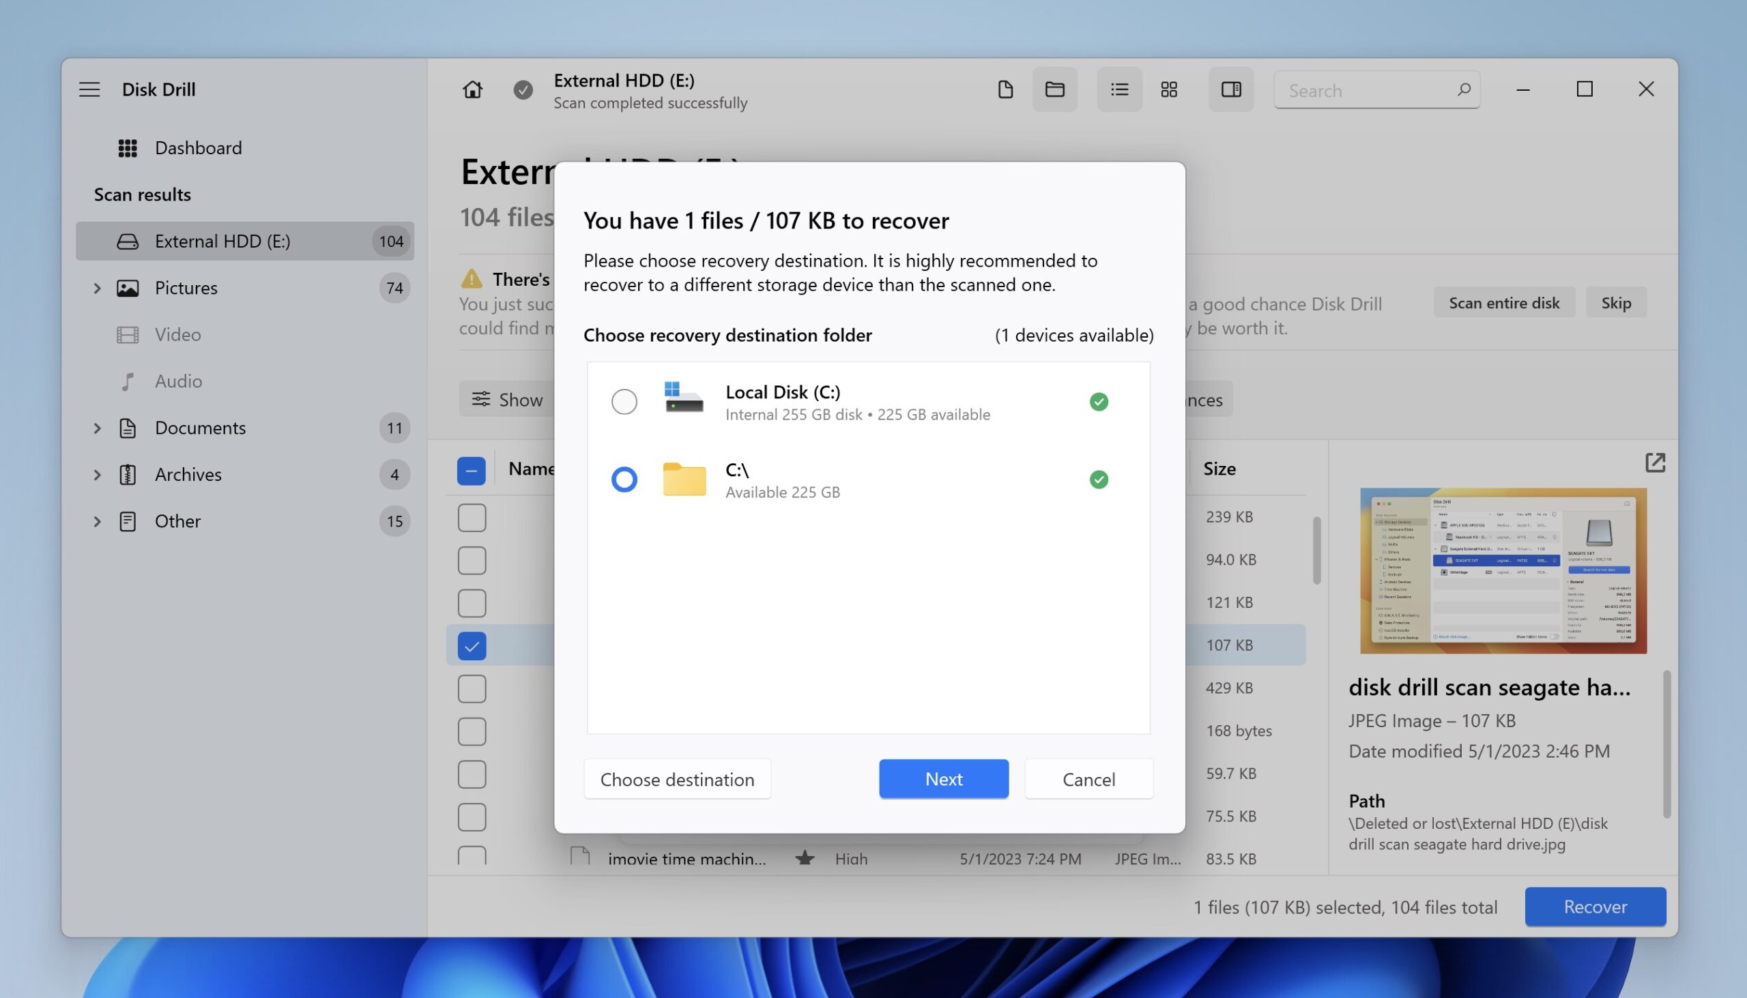The image size is (1747, 998).
Task: Click the warning triangle icon
Action: (471, 279)
